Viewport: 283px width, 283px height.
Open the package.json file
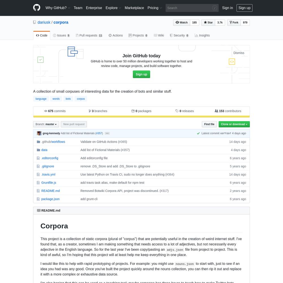click(50, 199)
